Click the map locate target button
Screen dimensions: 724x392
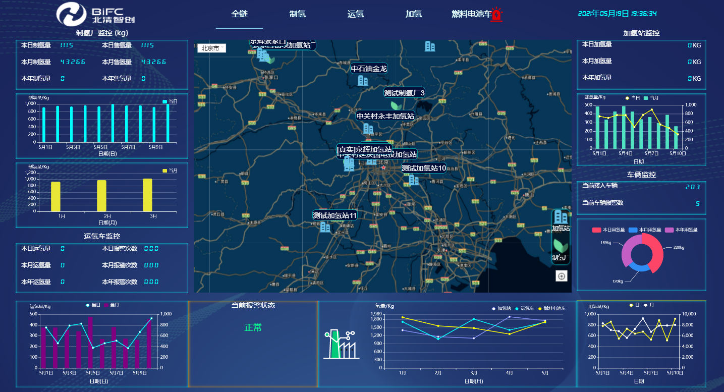[x=562, y=276]
